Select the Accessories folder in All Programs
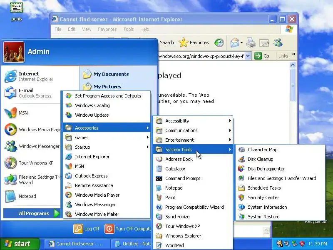This screenshot has height=250, width=333. [x=107, y=128]
